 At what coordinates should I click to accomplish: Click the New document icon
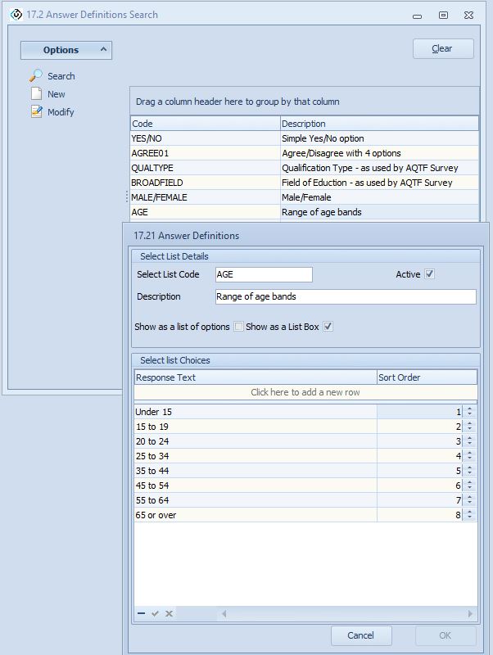click(36, 93)
